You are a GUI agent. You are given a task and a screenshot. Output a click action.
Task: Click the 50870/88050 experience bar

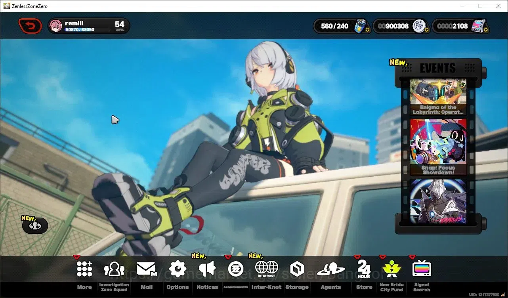(x=88, y=30)
